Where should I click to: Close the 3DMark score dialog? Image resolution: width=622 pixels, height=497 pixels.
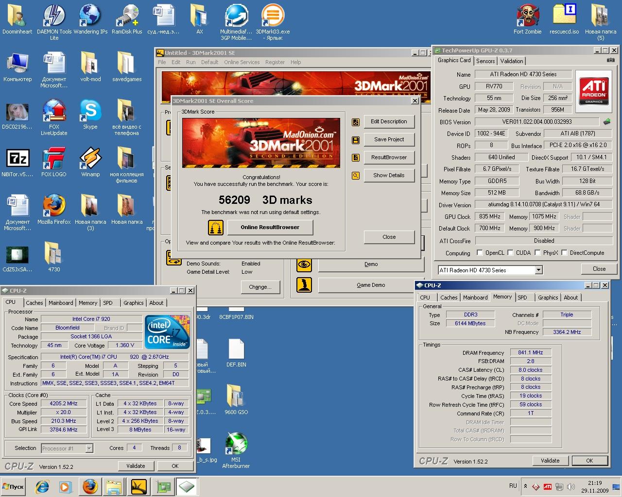(x=389, y=237)
